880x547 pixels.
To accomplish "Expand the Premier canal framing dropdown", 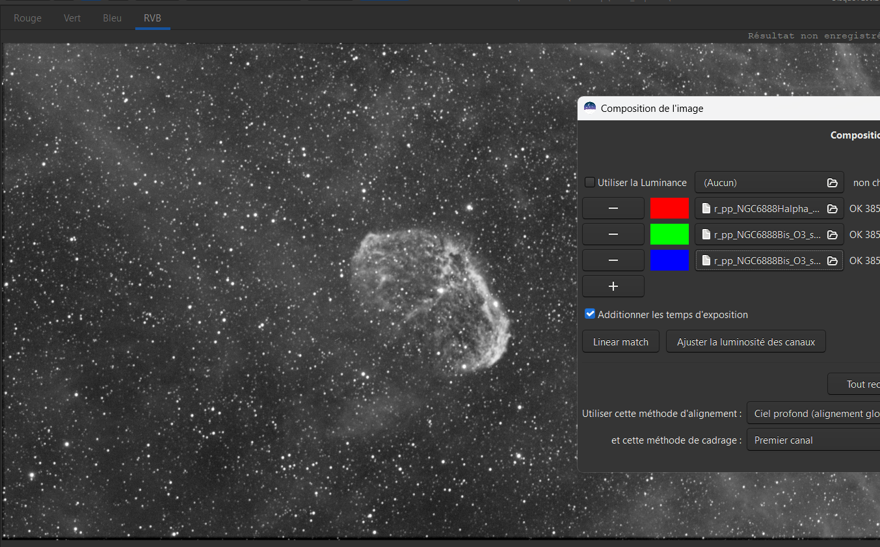I will 813,440.
